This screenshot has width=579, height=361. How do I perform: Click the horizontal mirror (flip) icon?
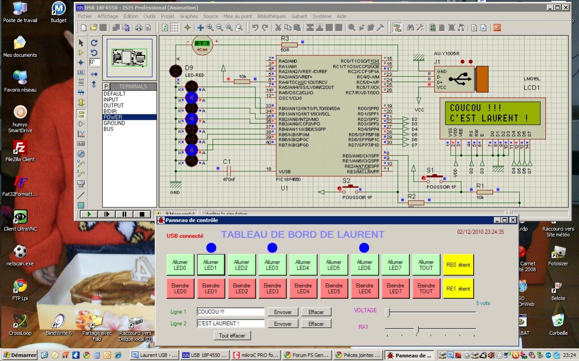click(x=94, y=74)
